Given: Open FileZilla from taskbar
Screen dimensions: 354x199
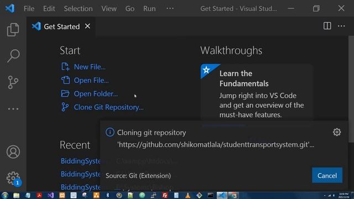Looking at the screenshot, I should pyautogui.click(x=165, y=195).
